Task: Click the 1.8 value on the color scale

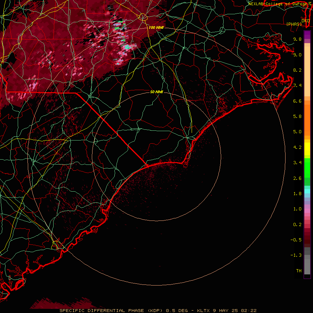Action: click(297, 194)
